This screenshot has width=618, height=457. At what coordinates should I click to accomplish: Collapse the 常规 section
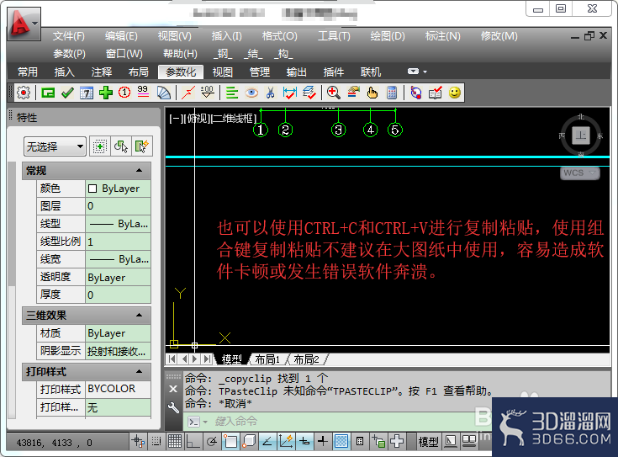(x=139, y=171)
